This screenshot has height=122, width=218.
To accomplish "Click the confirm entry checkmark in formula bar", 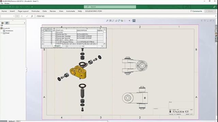I will [x=27, y=16].
